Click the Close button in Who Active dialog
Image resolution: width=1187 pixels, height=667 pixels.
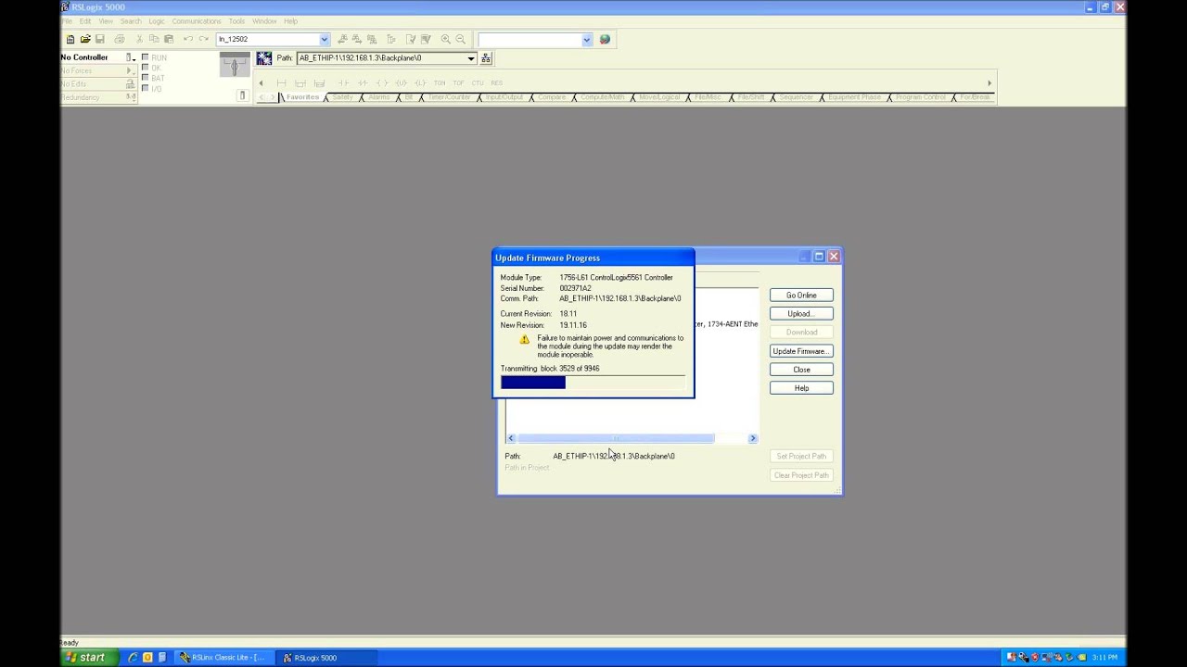pos(801,370)
